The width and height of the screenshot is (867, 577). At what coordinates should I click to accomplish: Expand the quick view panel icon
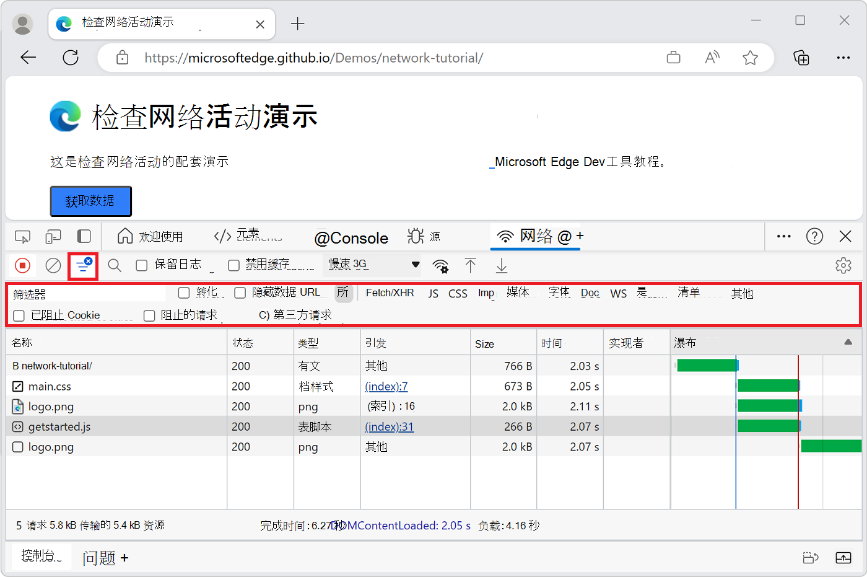coord(843,558)
